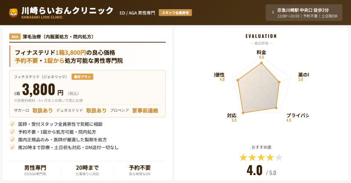Click the スタッフ全員男性 badge
Image resolution: width=351 pixels, height=183 pixels.
pos(175,13)
